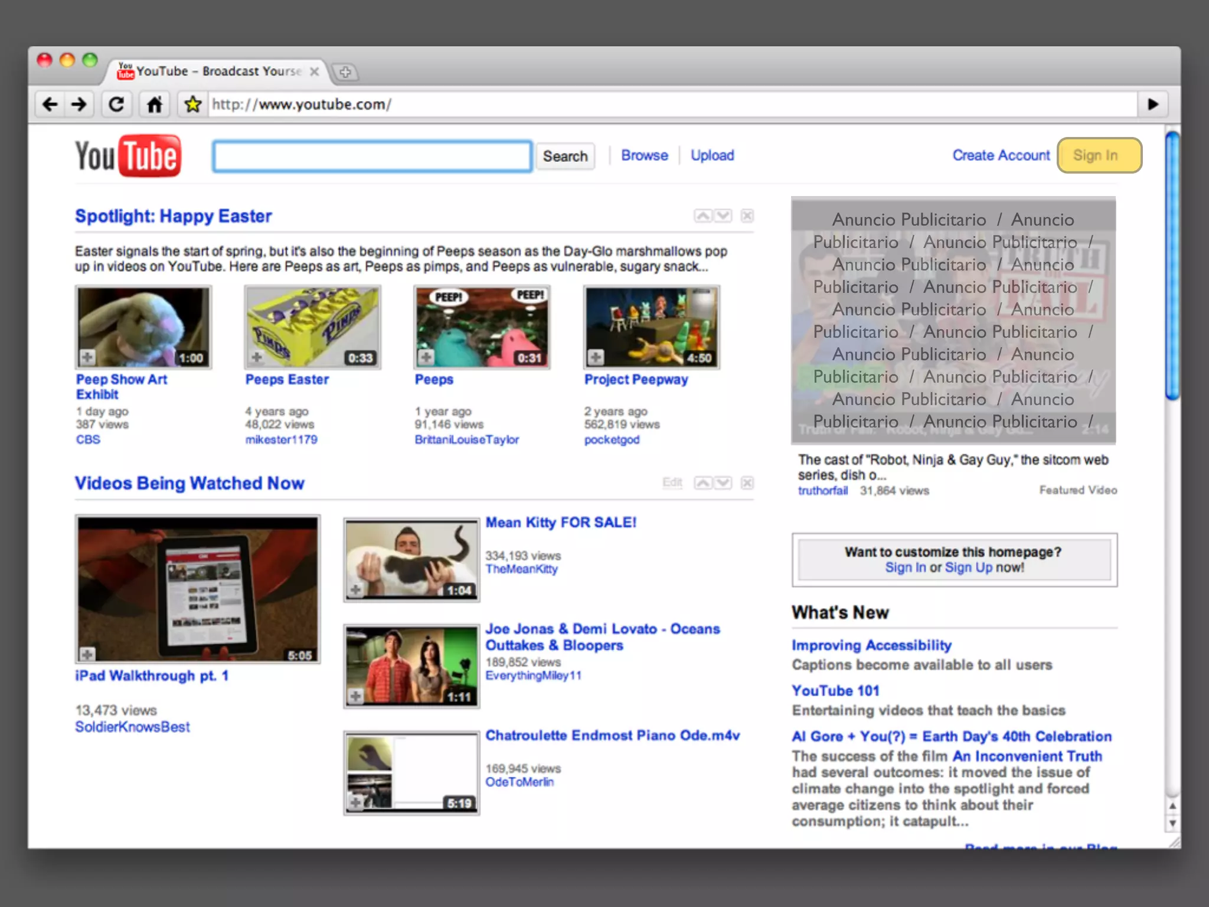The width and height of the screenshot is (1209, 907).
Task: Close the Spotlight Happy Easter module
Action: pos(747,216)
